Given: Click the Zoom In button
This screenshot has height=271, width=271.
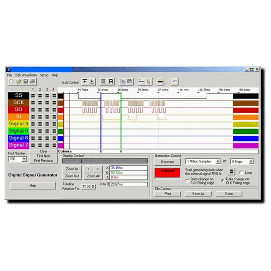Looking at the screenshot, I should point(72,169).
